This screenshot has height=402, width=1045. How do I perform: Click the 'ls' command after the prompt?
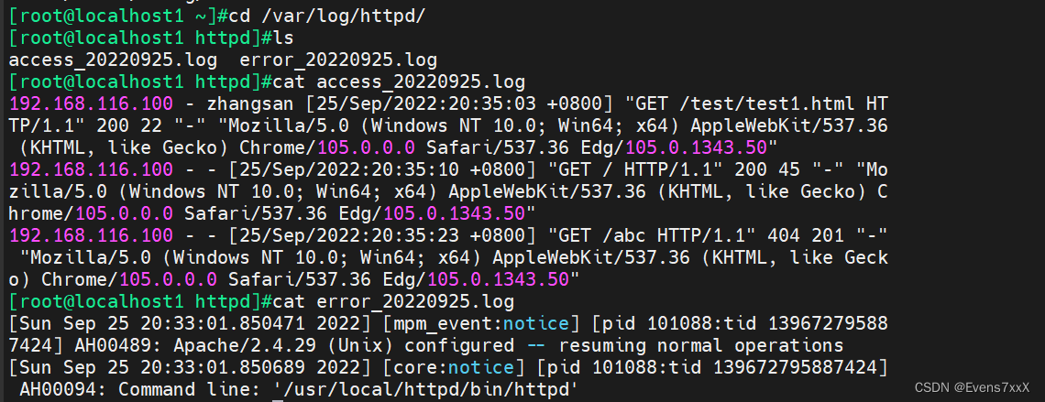click(x=284, y=38)
